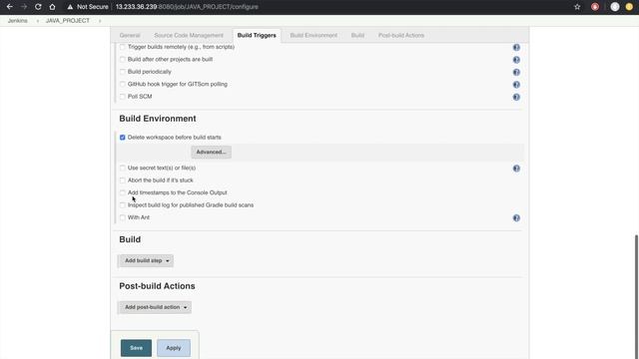Open the browser profile avatar
Image resolution: width=639 pixels, height=359 pixels.
click(615, 7)
